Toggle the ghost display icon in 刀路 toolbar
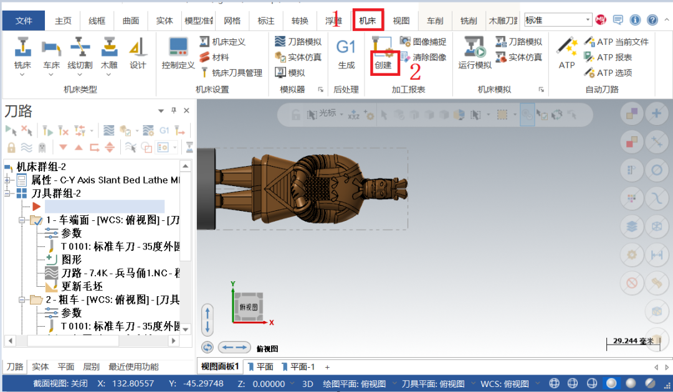 pyautogui.click(x=42, y=148)
